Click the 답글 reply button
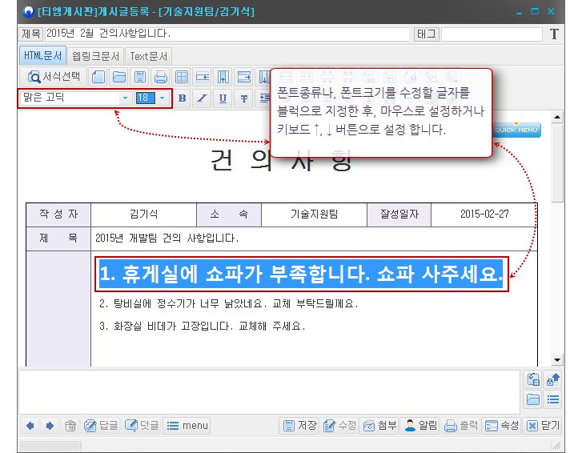 click(101, 426)
